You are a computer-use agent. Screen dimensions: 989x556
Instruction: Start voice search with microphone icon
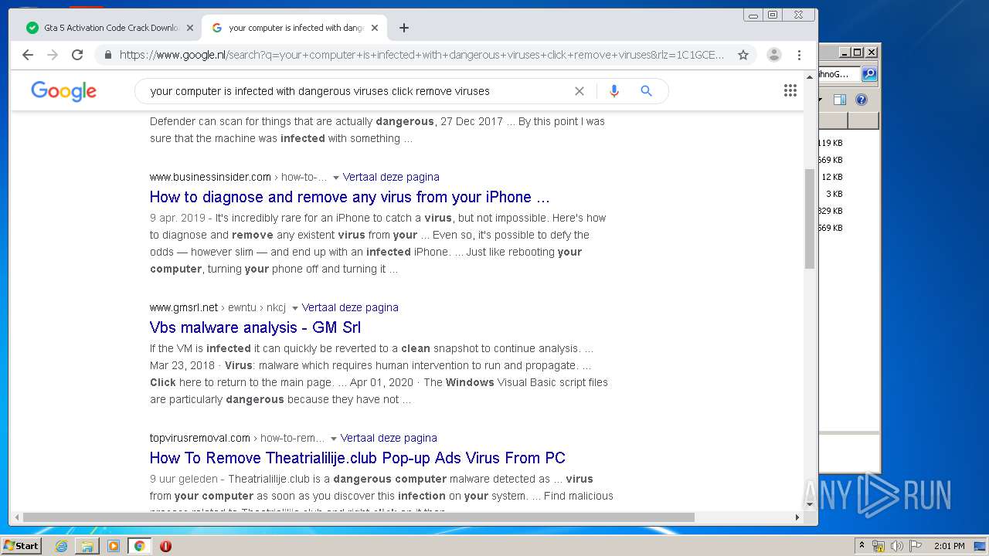614,91
